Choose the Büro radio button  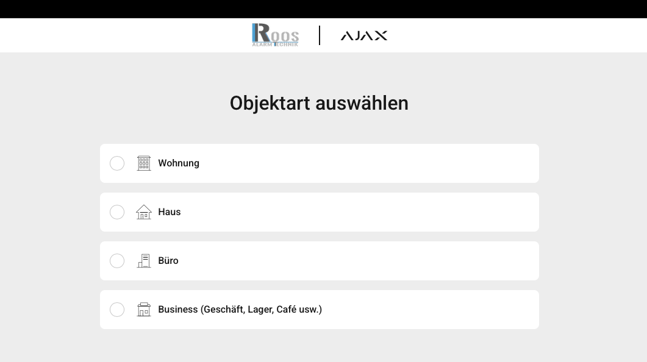click(x=117, y=261)
